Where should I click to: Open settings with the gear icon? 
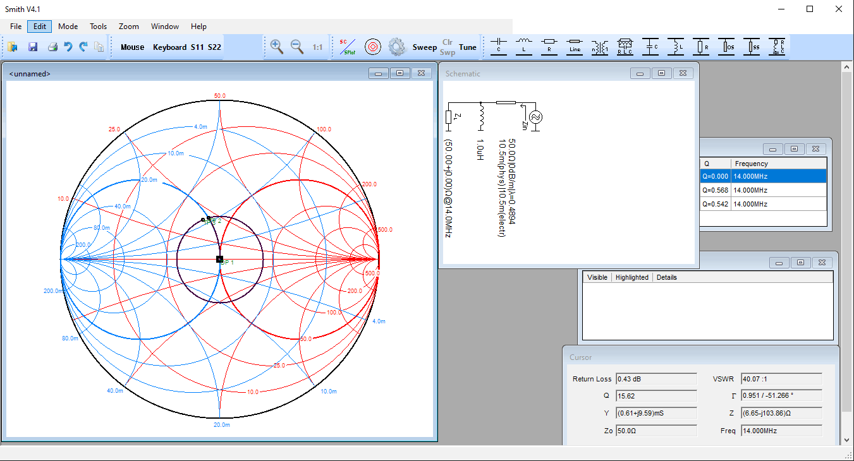(396, 47)
